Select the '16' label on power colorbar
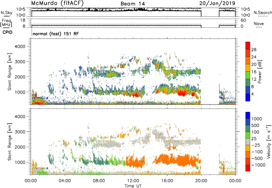Screen dimensions: 272x188 (254, 72)
